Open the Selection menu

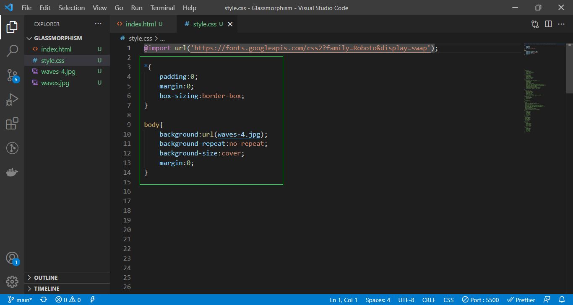71,8
